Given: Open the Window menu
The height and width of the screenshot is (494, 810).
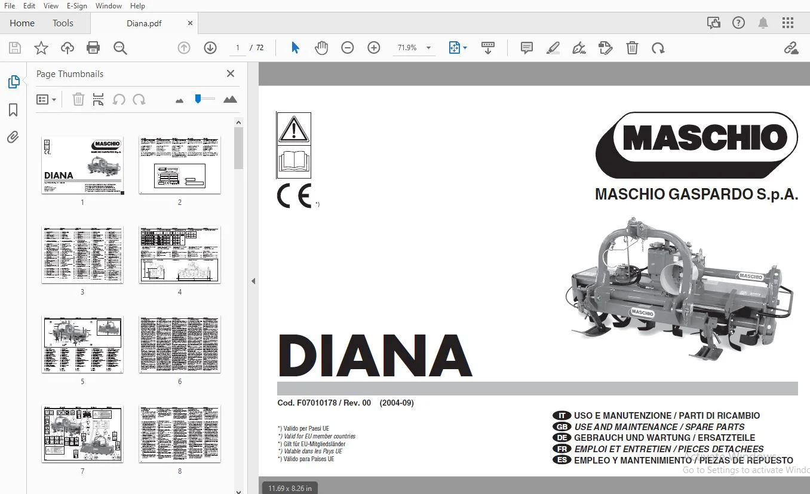Looking at the screenshot, I should [109, 6].
